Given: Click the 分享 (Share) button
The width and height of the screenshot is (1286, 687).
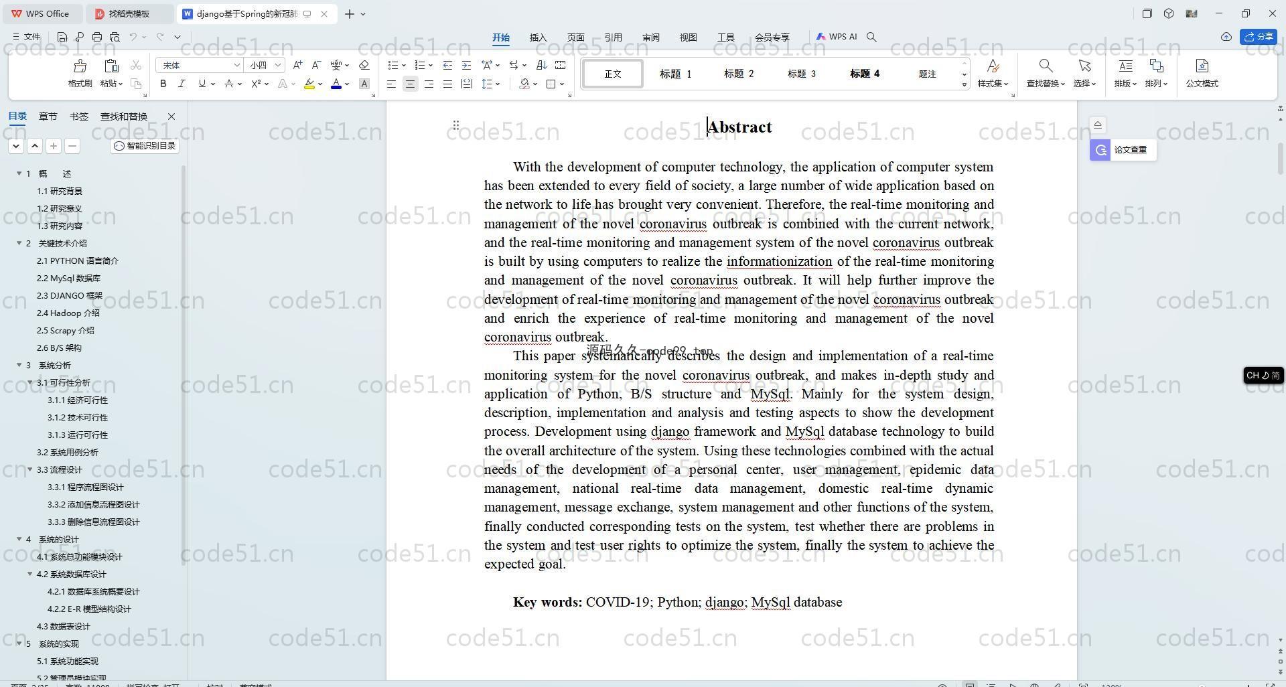Looking at the screenshot, I should (x=1259, y=37).
